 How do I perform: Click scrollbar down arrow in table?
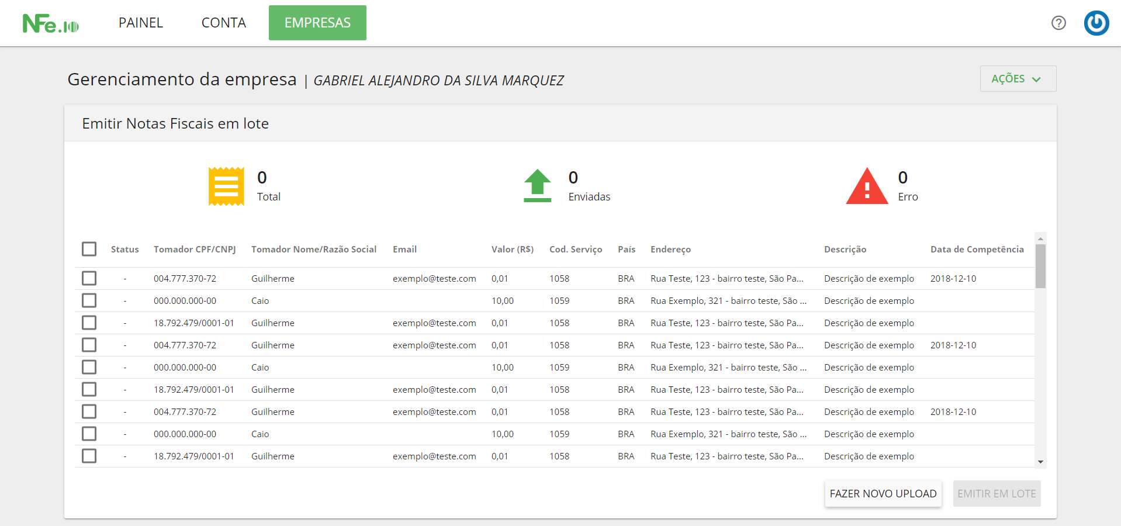(1040, 462)
